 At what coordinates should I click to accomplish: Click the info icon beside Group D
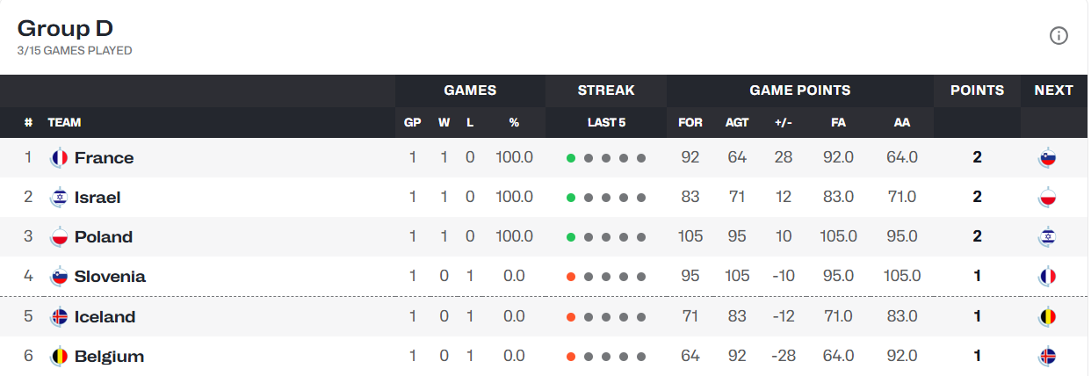[x=1058, y=36]
